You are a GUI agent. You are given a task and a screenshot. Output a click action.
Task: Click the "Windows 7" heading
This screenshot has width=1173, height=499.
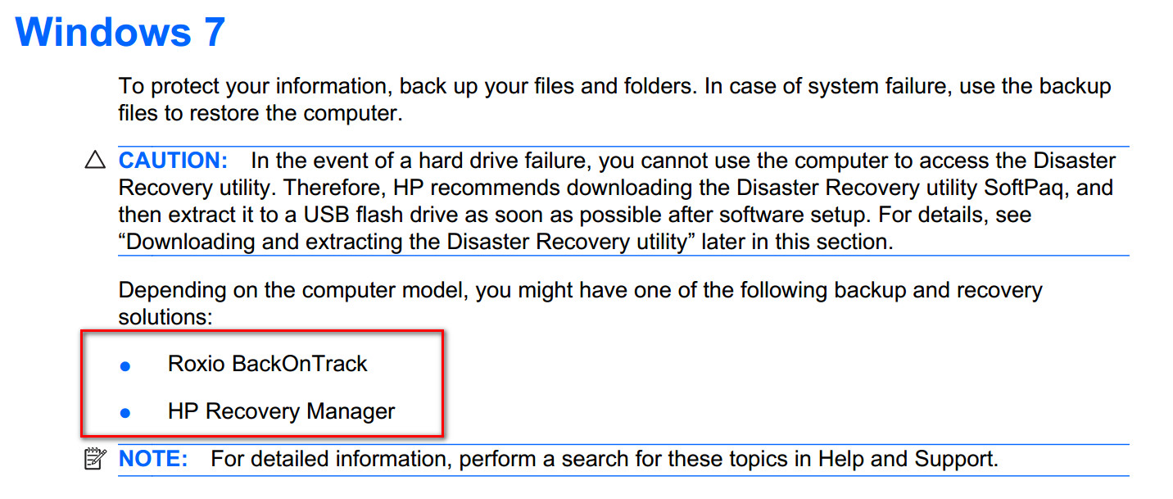click(x=120, y=32)
